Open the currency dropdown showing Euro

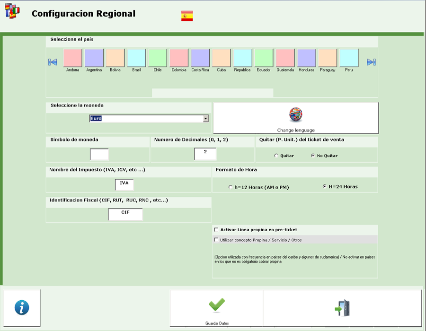point(205,119)
